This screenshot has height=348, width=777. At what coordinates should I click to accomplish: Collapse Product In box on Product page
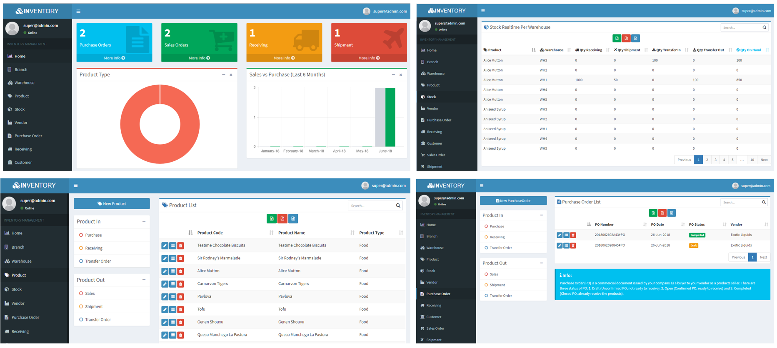pos(144,222)
